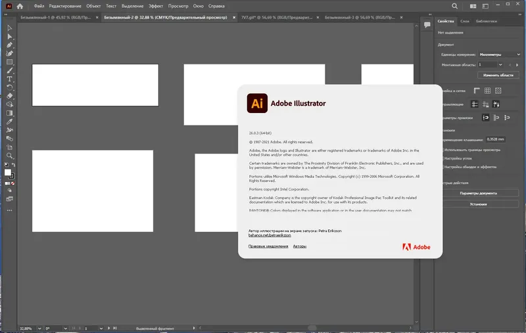
Task: Expand the status bar Выделенный фрагмент arrow
Action: (194, 328)
